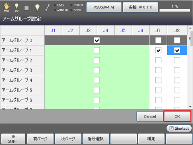Open the 各軸 W0 T0 selector

[x=140, y=7]
